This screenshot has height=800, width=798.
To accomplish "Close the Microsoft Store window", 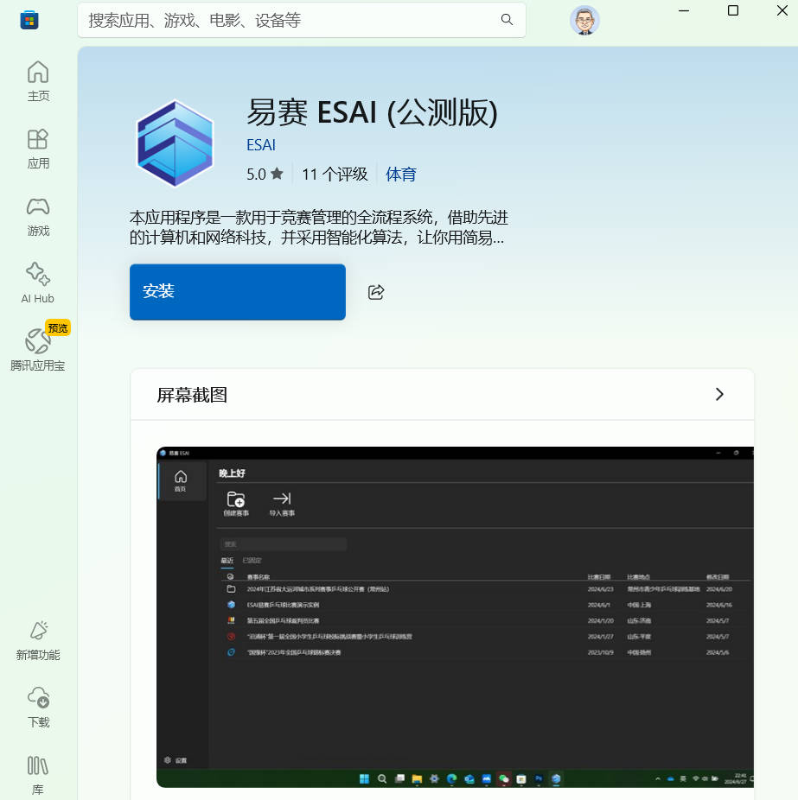I will (782, 10).
